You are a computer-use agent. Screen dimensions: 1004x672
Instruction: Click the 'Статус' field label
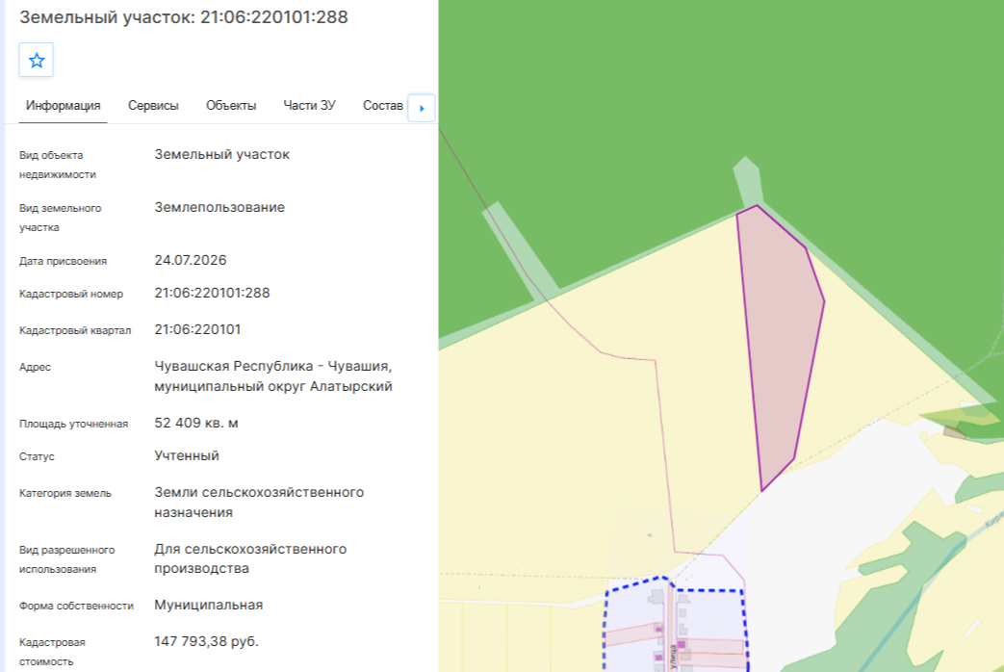[x=37, y=456]
